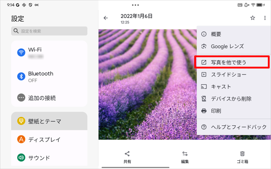271x169 pixels.
Task: Click the yellow 壁紙とテーマ icon
Action: click(x=21, y=121)
